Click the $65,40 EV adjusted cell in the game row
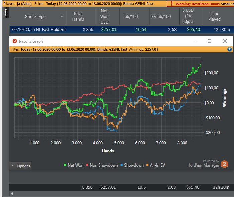This screenshot has height=197, width=234. pyautogui.click(x=194, y=30)
